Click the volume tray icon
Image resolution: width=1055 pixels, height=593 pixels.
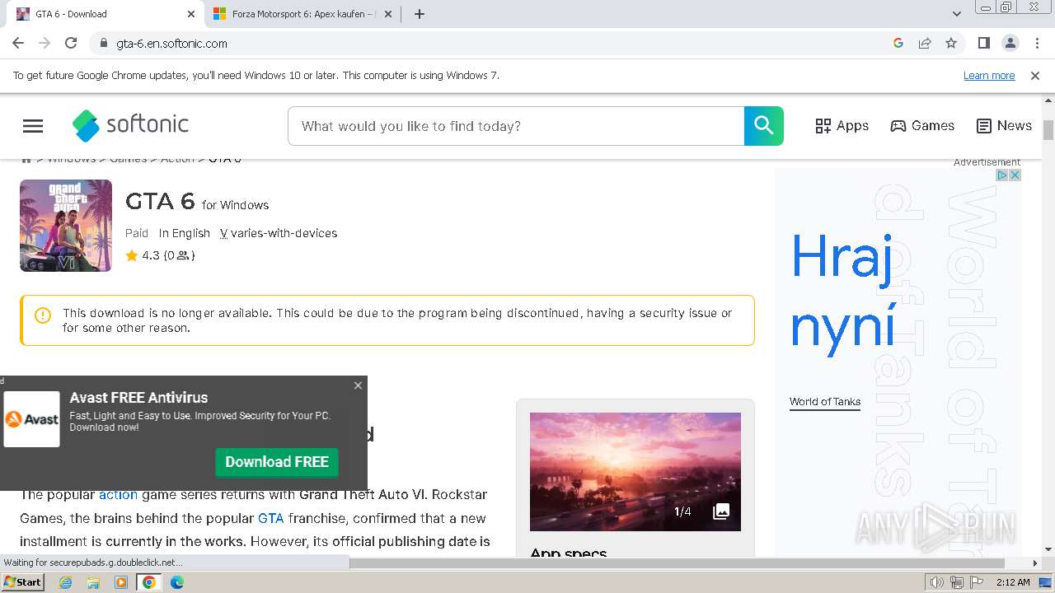[937, 582]
